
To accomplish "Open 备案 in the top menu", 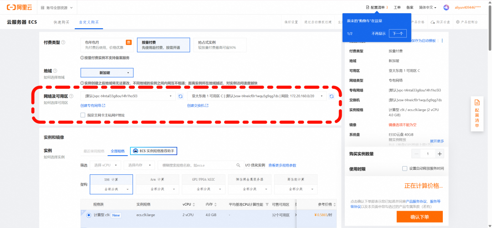I will [x=410, y=7].
